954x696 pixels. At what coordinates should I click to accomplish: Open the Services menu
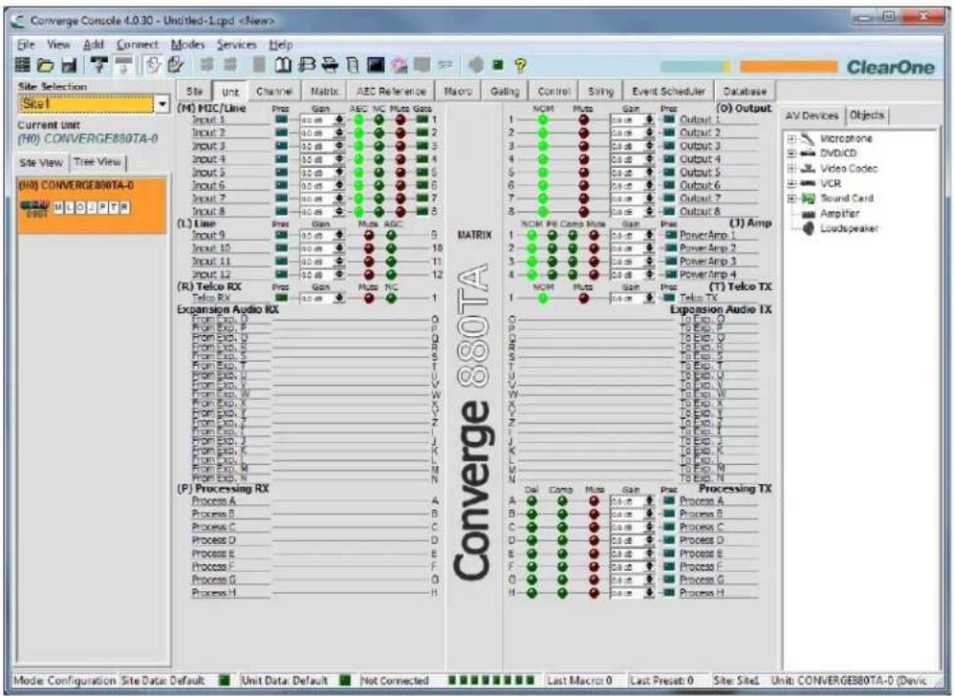(x=237, y=44)
